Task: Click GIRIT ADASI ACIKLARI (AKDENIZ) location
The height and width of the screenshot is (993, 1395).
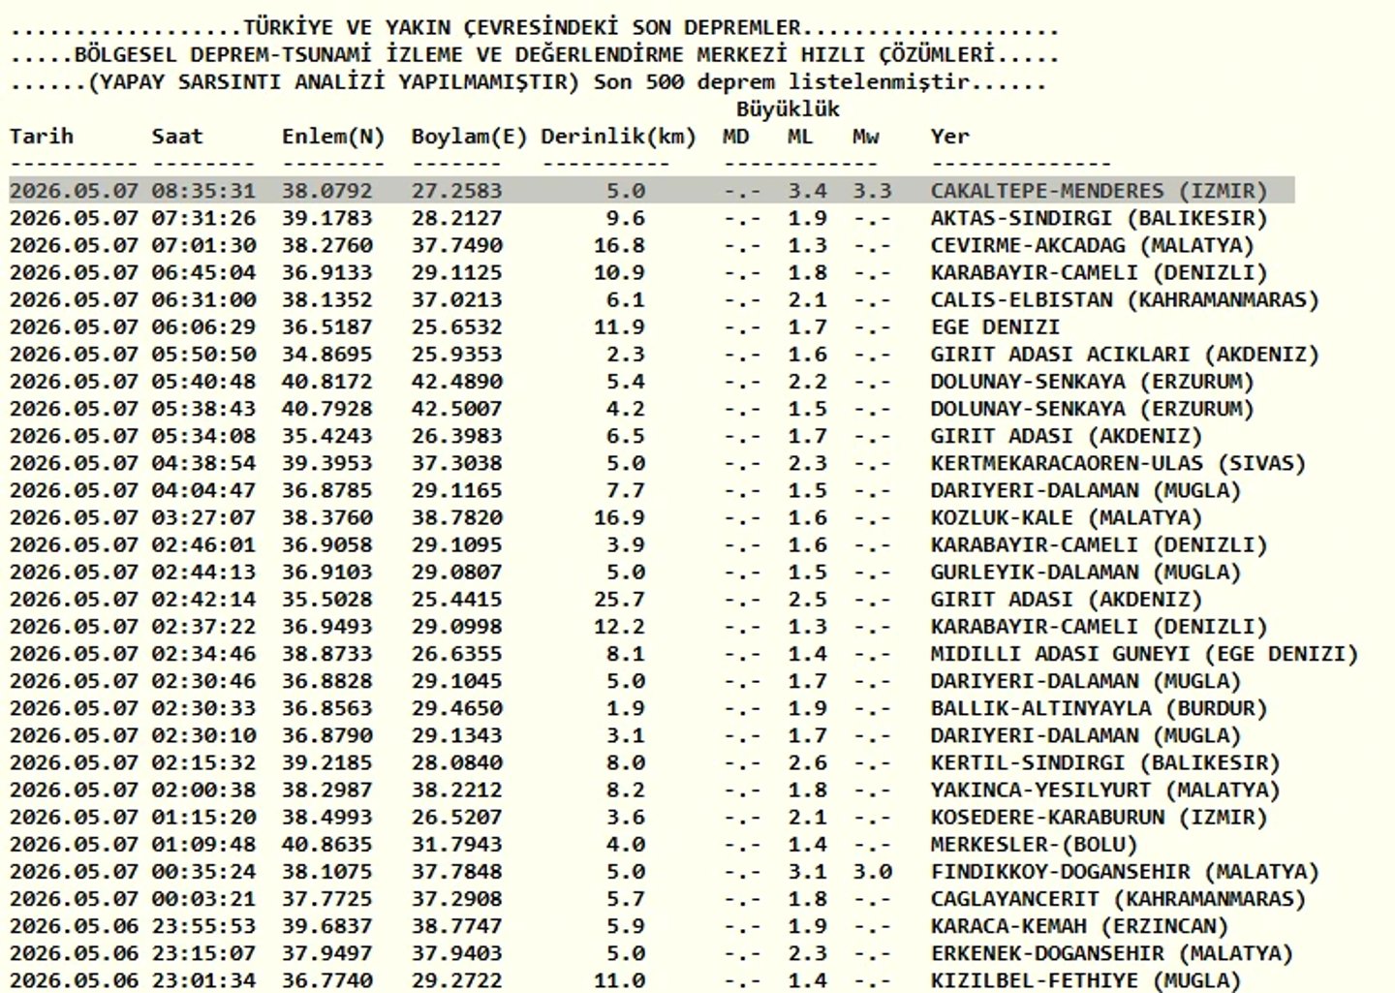Action: pos(1125,354)
